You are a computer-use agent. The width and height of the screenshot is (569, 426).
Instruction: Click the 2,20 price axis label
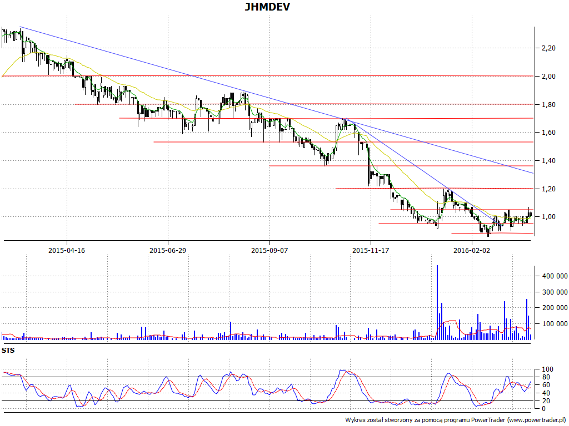[548, 48]
